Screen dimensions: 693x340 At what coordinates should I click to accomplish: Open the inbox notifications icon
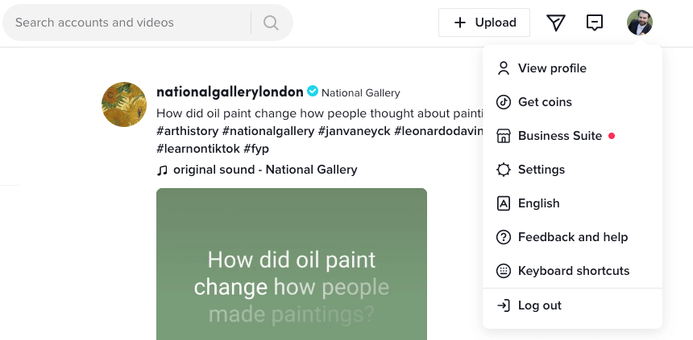(x=595, y=23)
